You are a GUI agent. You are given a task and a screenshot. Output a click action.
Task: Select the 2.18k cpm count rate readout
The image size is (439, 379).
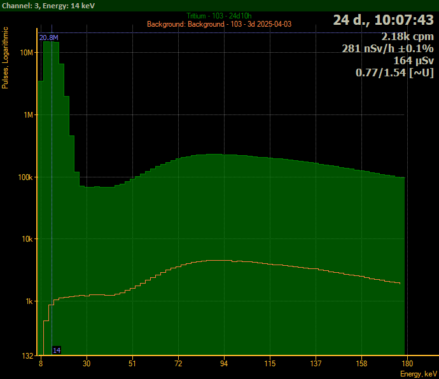click(407, 36)
